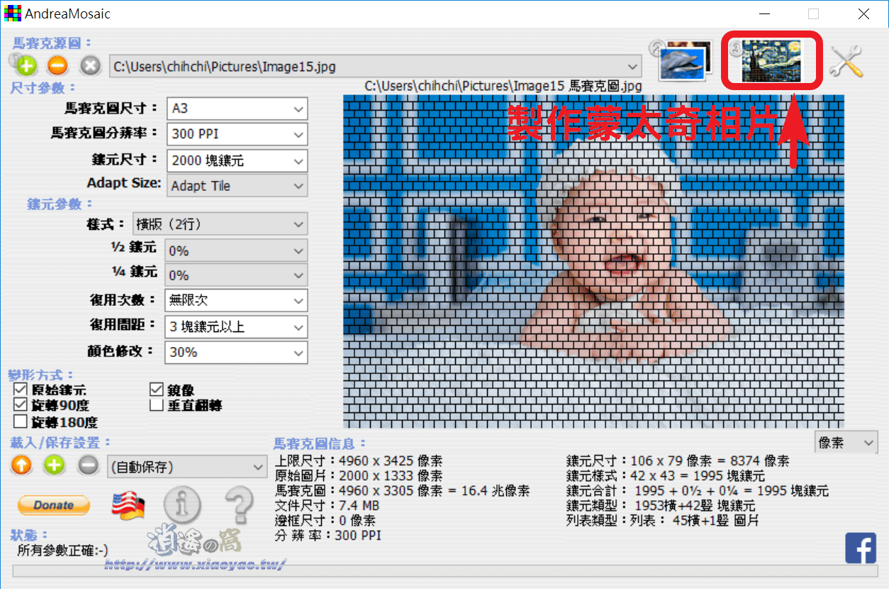Minimize the AndreaMosaic window

tap(764, 13)
